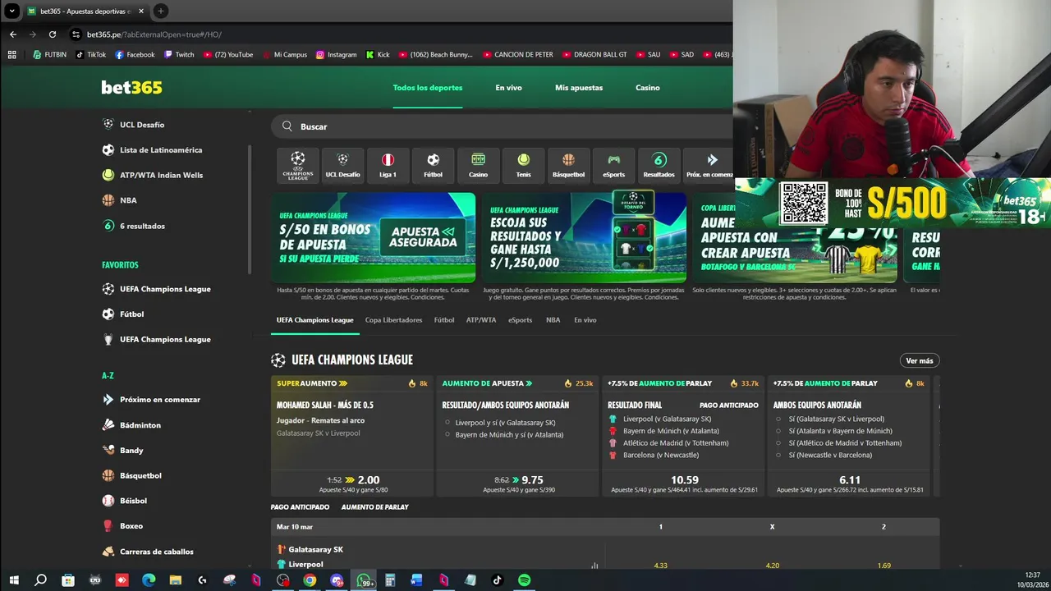The width and height of the screenshot is (1051, 591).
Task: Select the Copa Libertadores sub-tab
Action: 393,320
